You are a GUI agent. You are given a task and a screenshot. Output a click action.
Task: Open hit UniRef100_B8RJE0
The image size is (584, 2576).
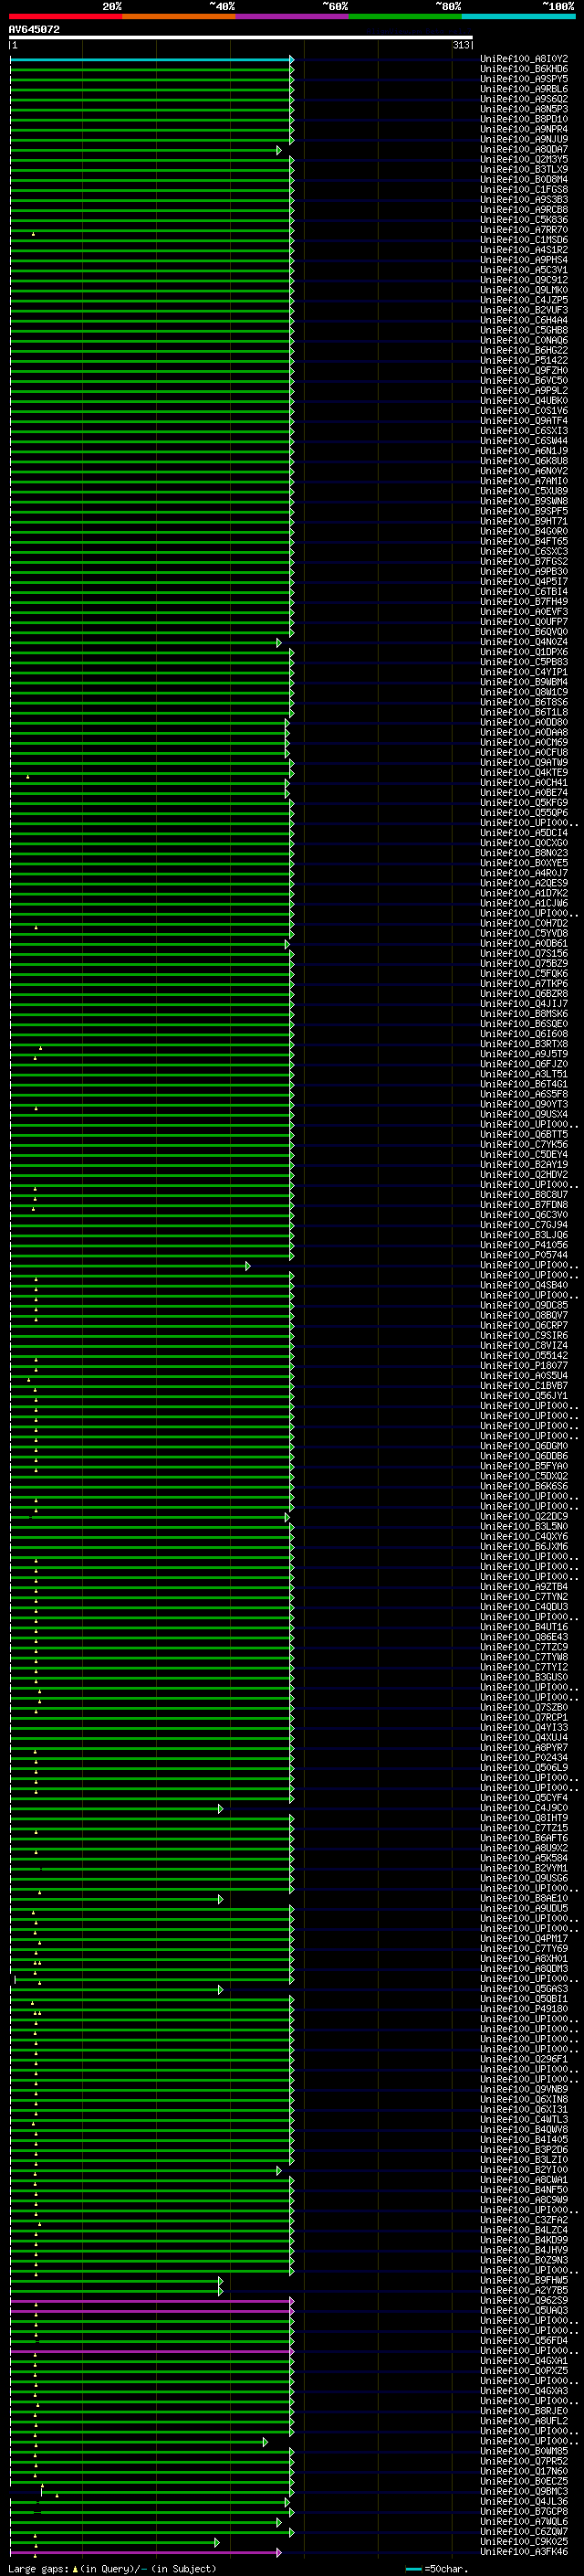pos(524,2411)
